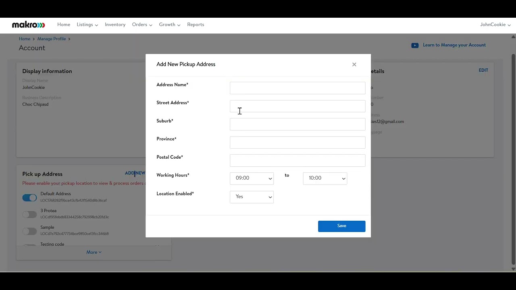Open the working hours end time dropdown
This screenshot has height=290, width=516.
coord(325,178)
